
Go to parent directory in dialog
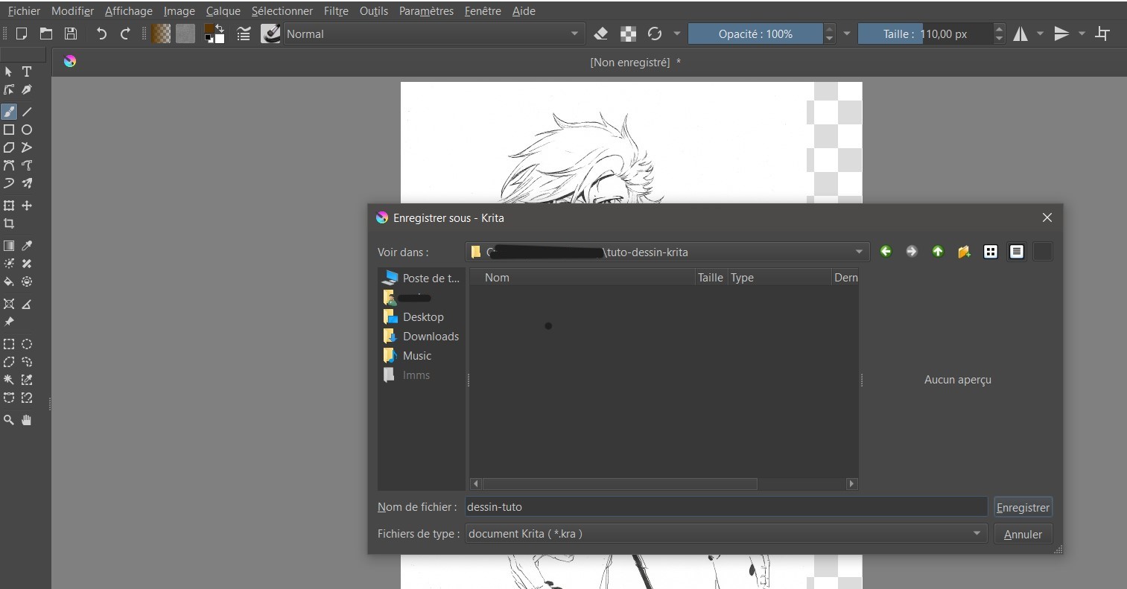(938, 252)
